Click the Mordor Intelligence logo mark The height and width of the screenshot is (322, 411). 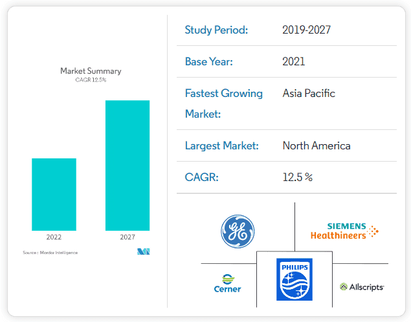point(143,252)
